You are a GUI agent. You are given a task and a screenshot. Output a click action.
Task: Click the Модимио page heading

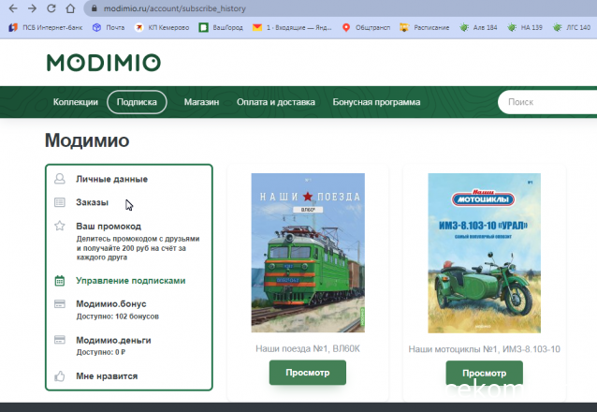pyautogui.click(x=87, y=140)
